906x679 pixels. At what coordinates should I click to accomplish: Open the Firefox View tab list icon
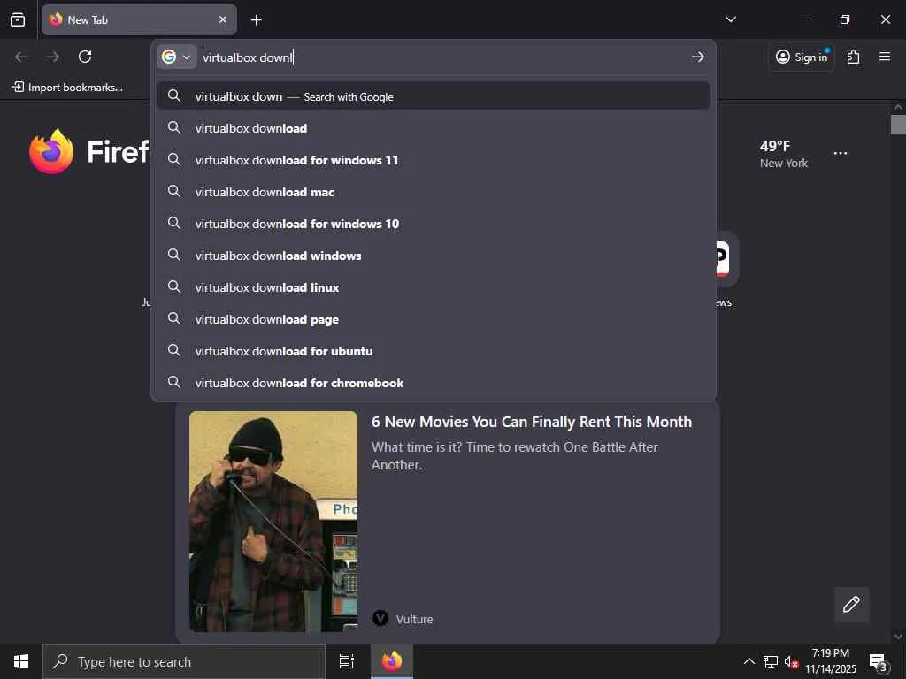click(x=18, y=19)
